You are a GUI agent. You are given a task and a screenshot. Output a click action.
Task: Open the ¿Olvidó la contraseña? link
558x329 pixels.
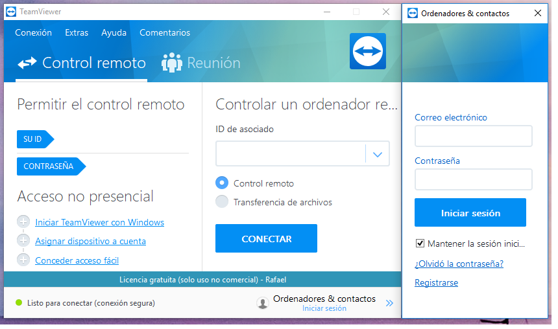[459, 264]
